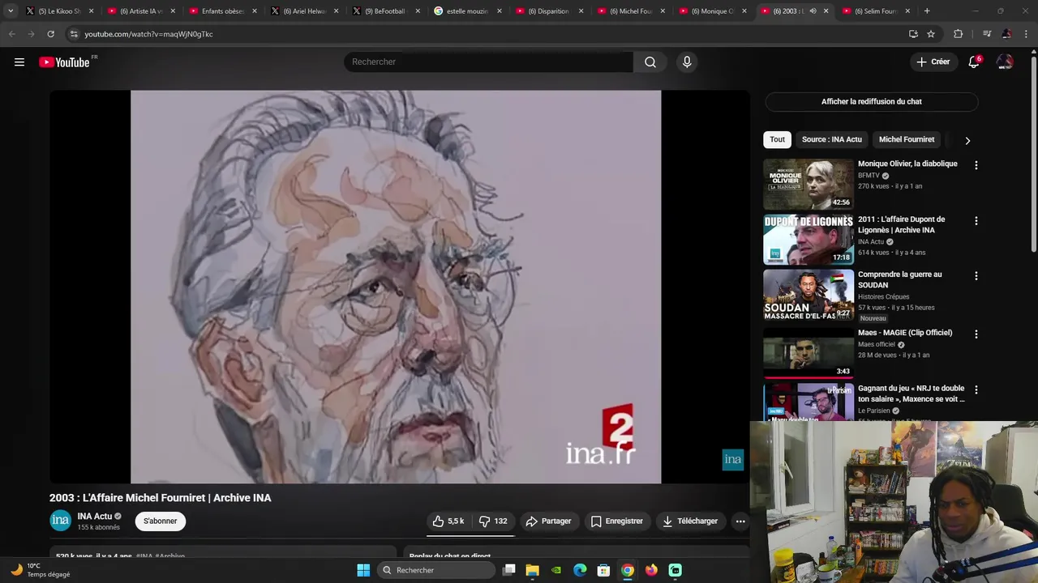Open Microsoft Edge from the taskbar
Screen dimensions: 1038x583
(x=580, y=570)
